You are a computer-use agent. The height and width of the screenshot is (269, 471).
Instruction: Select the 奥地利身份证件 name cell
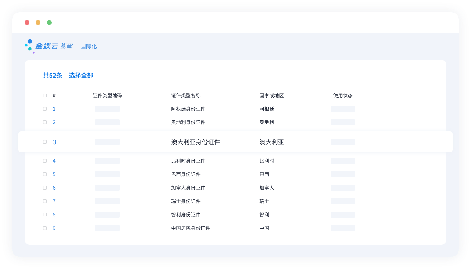(x=188, y=122)
